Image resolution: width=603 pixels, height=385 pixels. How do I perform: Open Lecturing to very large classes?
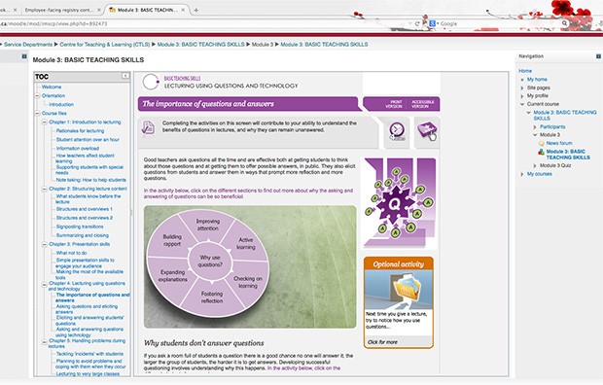(88, 374)
